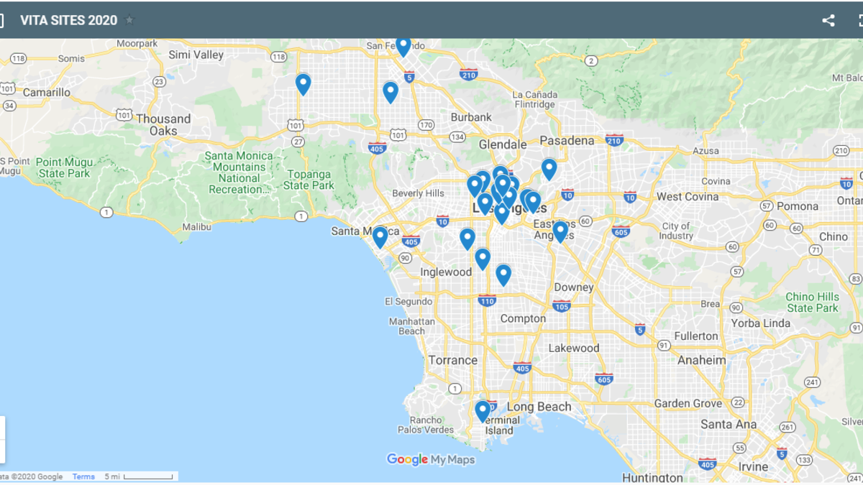Click leftmost pin in downtown Los Angeles cluster
863x485 pixels.
pyautogui.click(x=474, y=185)
